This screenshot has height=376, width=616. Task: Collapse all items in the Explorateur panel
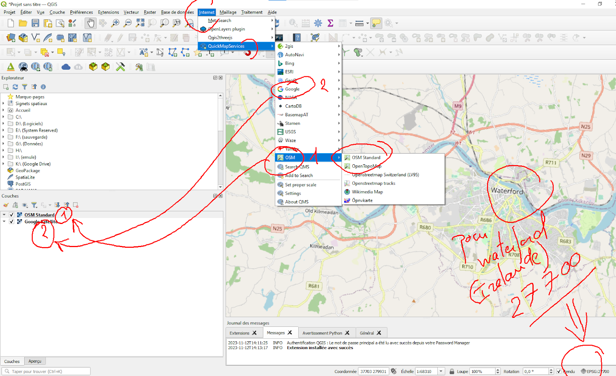pyautogui.click(x=34, y=87)
